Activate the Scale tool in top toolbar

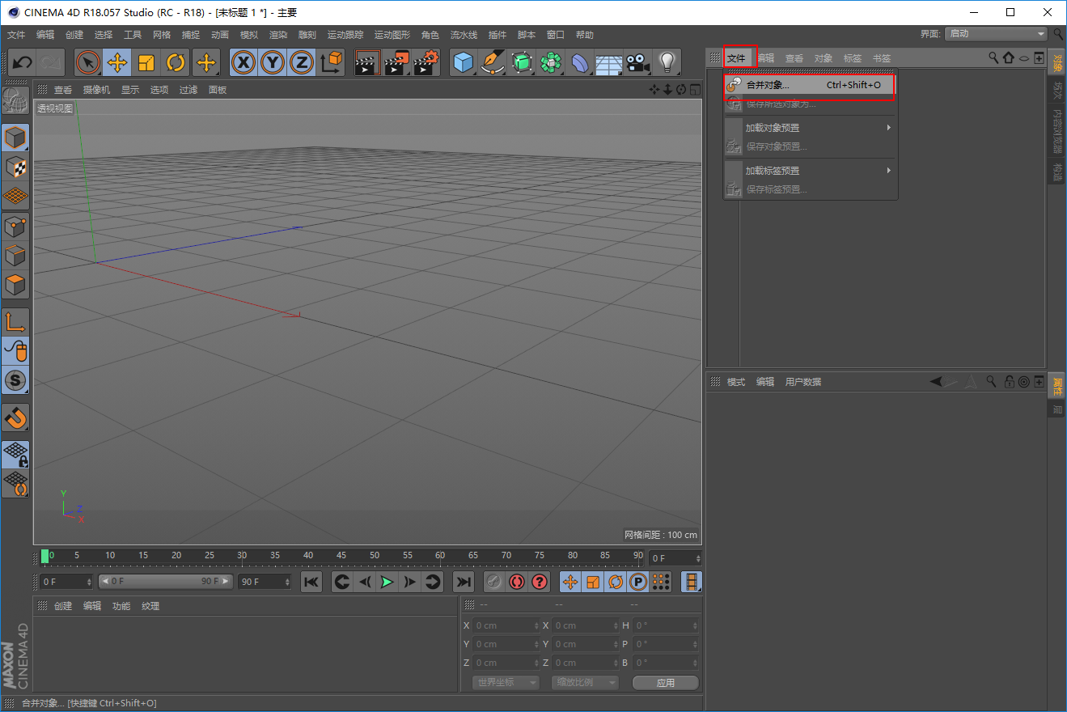point(146,62)
